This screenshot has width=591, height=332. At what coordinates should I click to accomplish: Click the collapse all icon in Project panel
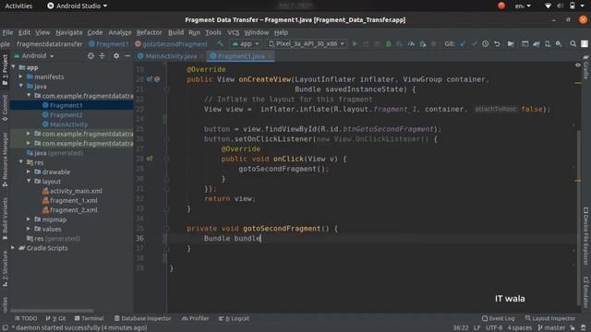pyautogui.click(x=103, y=55)
